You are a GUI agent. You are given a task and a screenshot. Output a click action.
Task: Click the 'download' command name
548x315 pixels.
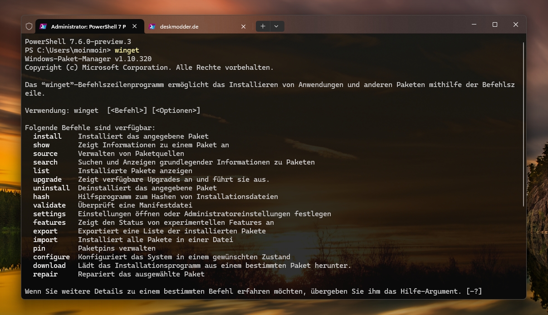[49, 266]
